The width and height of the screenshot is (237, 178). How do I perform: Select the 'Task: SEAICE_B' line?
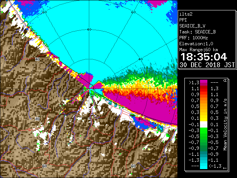pos(197,32)
